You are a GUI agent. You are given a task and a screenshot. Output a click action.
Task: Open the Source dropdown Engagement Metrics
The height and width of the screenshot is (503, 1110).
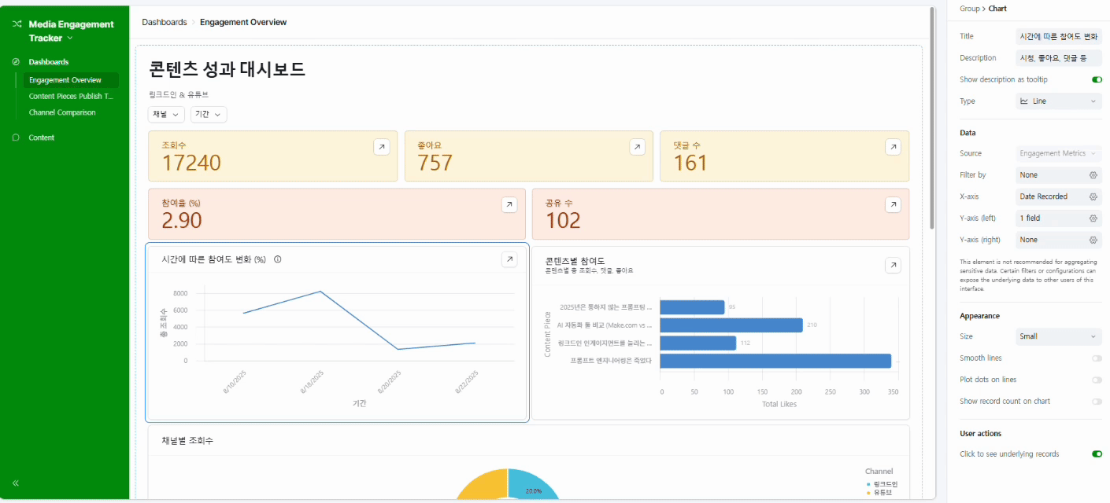point(1059,153)
